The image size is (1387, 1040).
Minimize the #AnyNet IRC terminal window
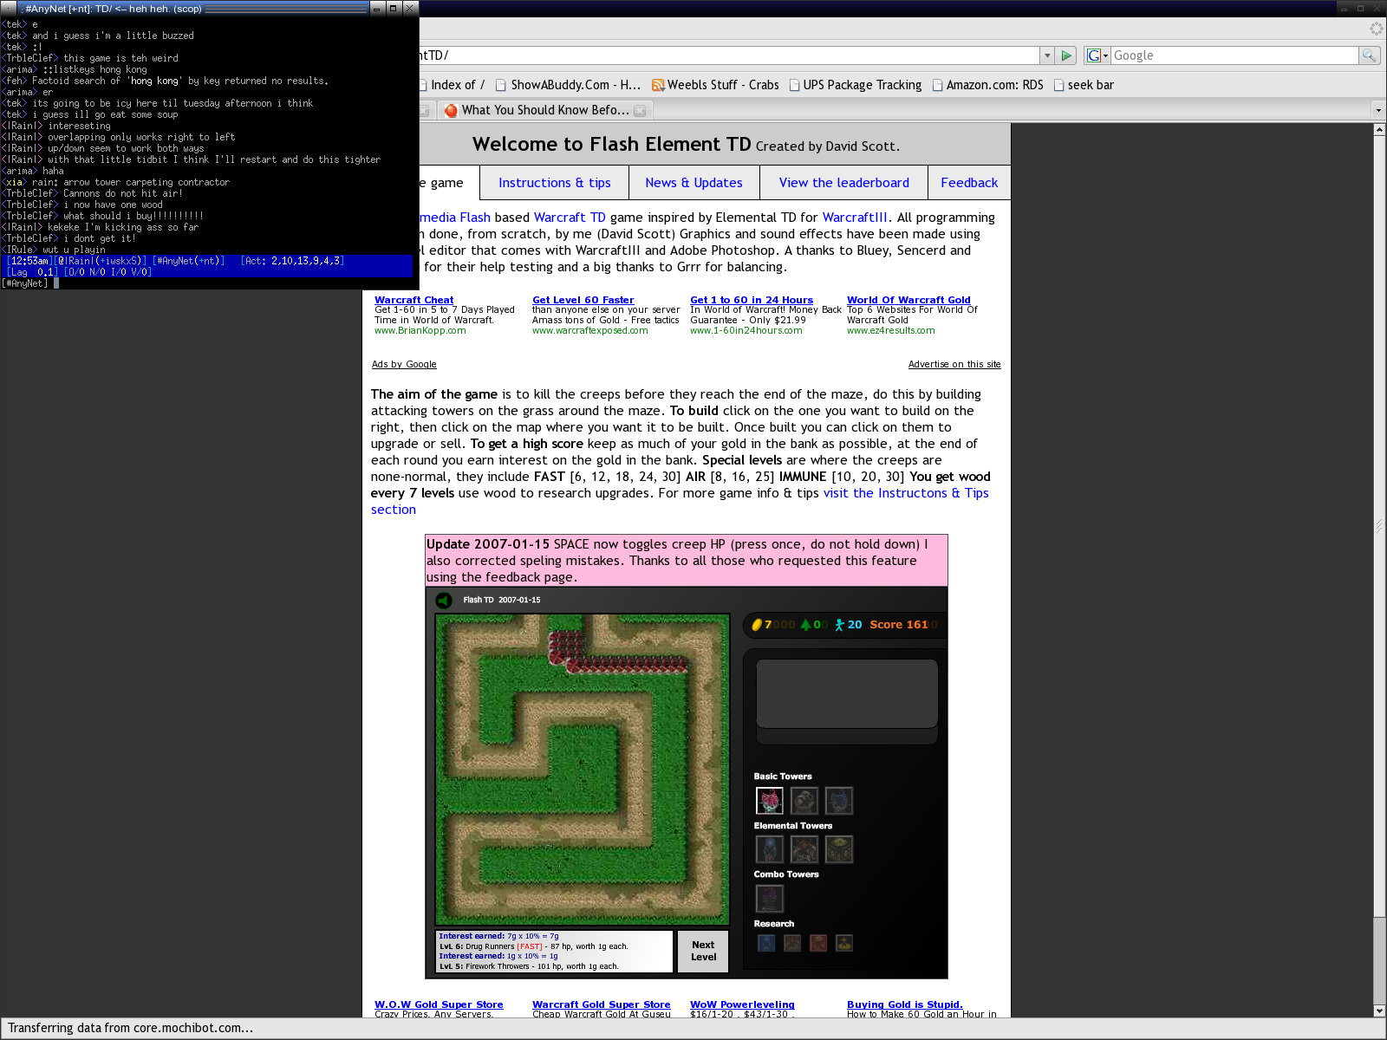tap(376, 9)
